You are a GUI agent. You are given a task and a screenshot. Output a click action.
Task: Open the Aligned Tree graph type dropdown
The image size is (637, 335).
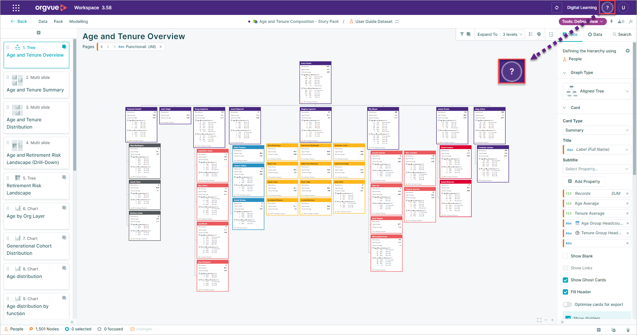point(597,91)
